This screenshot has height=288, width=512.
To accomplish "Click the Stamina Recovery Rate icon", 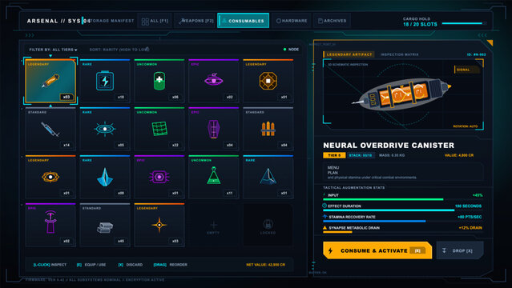I will (x=325, y=217).
